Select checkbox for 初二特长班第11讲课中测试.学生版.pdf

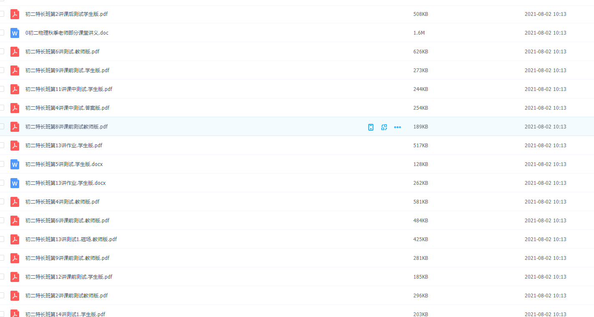click(x=2, y=89)
